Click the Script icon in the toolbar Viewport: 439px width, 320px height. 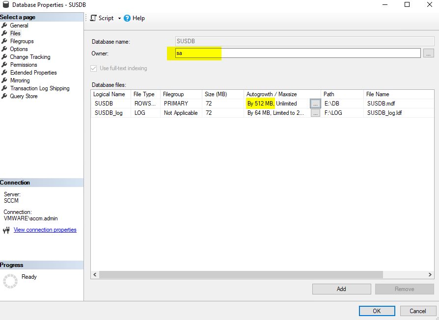tap(93, 18)
